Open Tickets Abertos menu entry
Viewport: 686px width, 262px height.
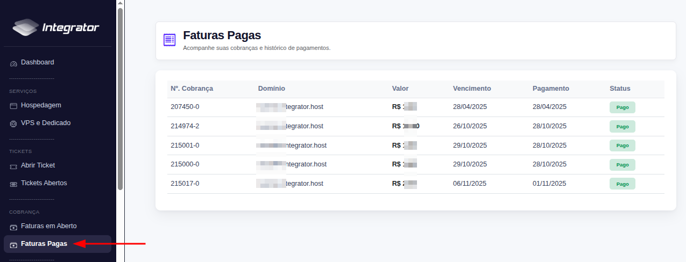click(x=44, y=183)
